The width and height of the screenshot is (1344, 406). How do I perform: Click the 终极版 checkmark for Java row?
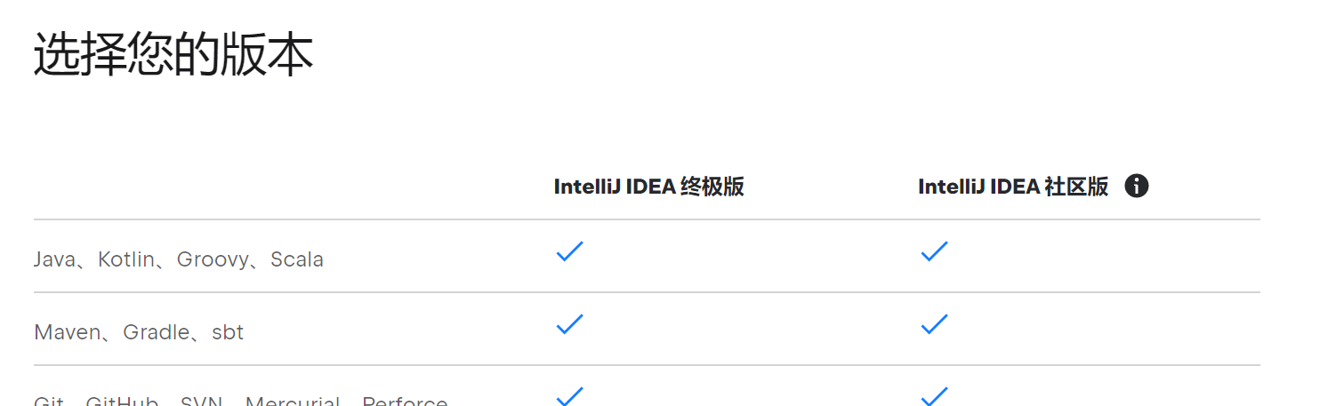tap(569, 251)
